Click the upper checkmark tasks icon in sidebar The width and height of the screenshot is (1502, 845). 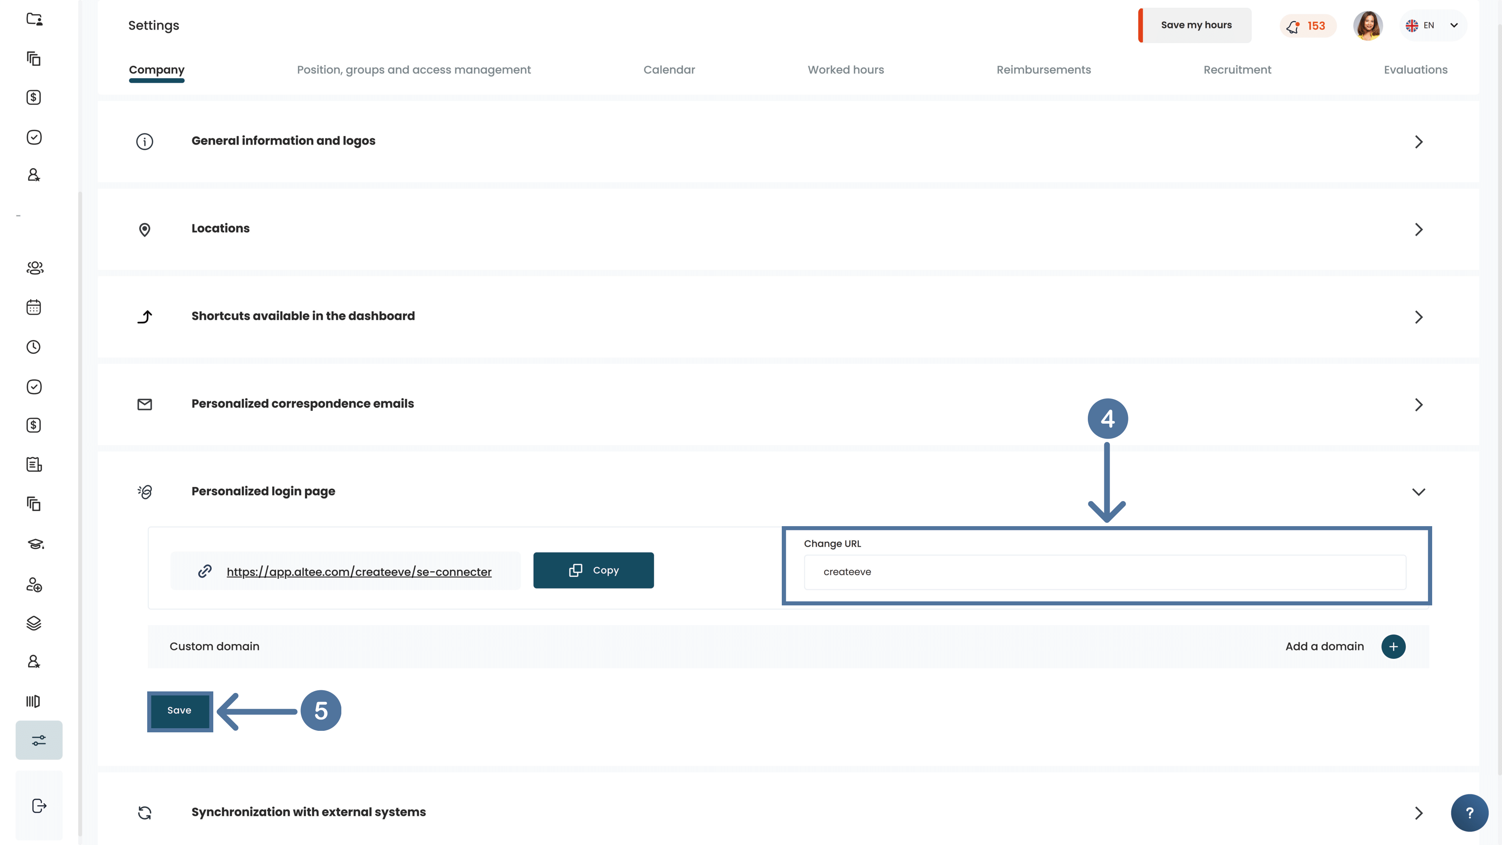[34, 137]
